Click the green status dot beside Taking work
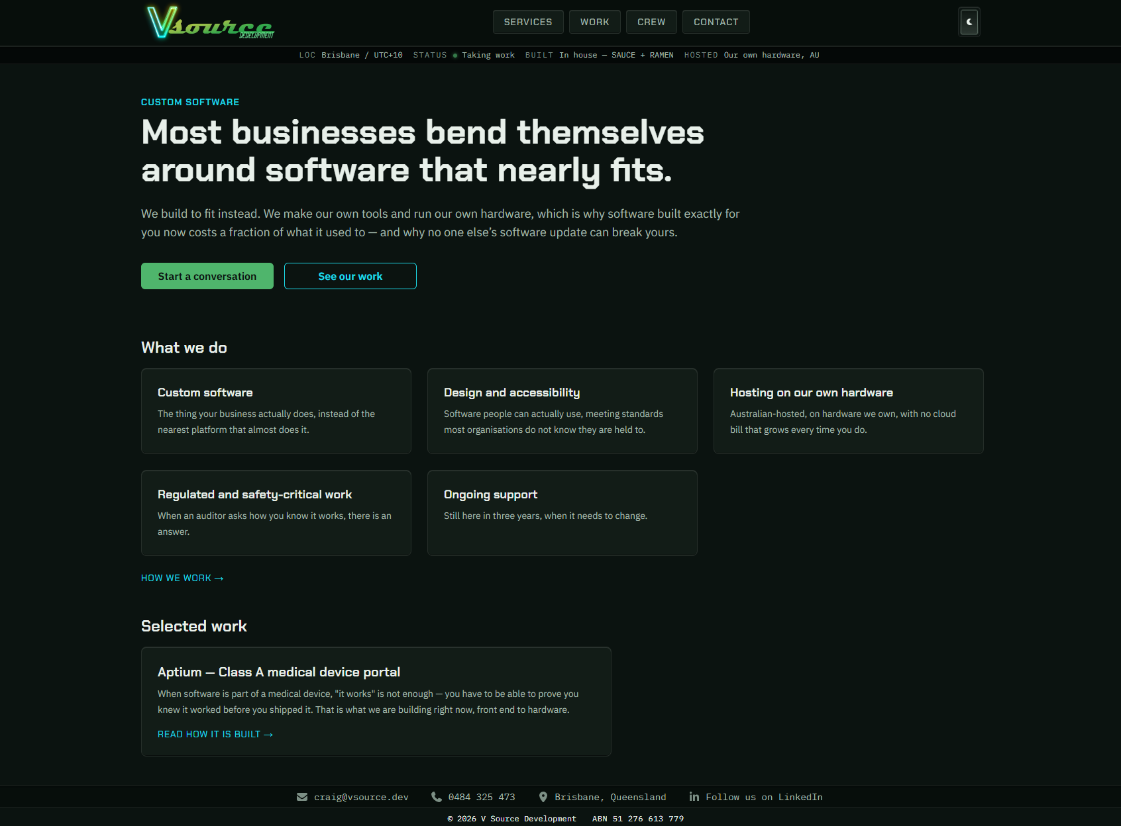Image resolution: width=1121 pixels, height=826 pixels. 455,56
